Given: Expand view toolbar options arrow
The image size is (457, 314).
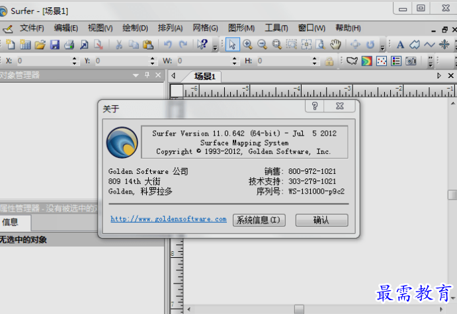Looking at the screenshot, I should click(382, 48).
